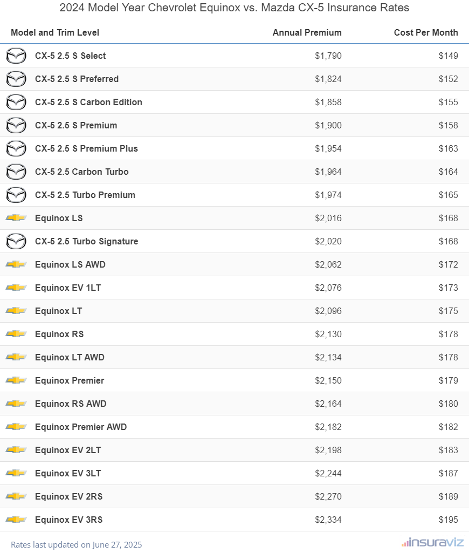
Task: Click the $2,096 annual premium value
Action: 328,311
